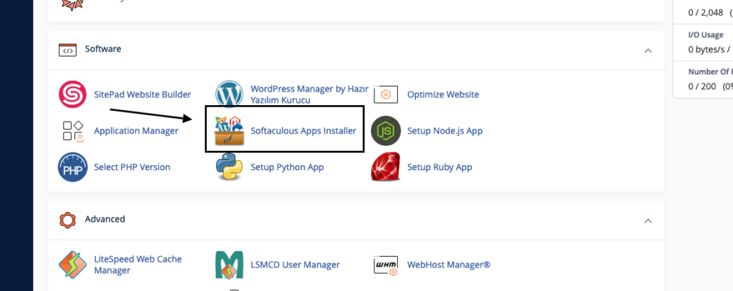Click the Software section header title
Viewport: 733px width, 291px height.
103,49
